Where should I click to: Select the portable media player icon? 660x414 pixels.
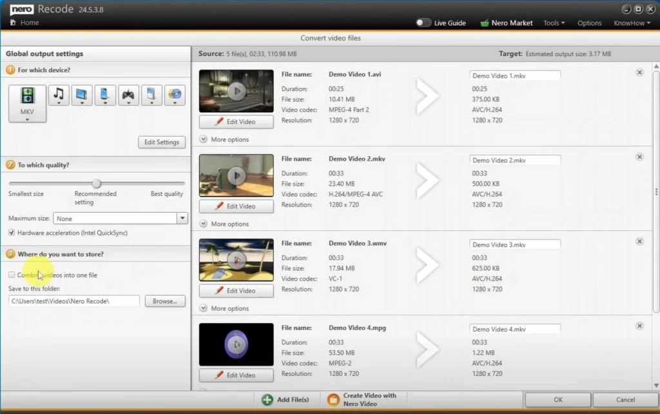pos(151,95)
